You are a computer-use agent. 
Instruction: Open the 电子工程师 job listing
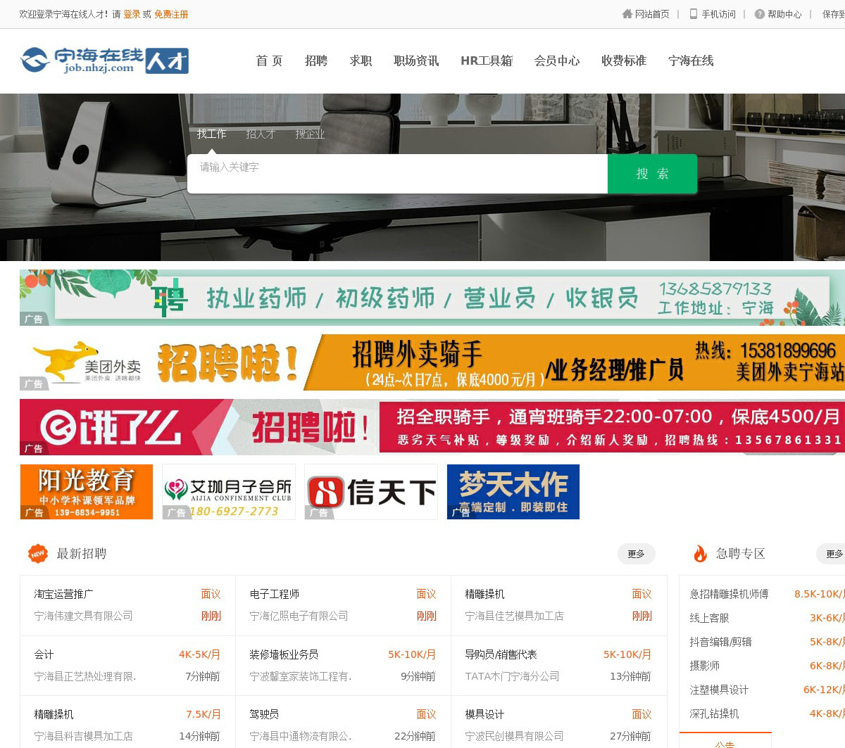click(274, 594)
